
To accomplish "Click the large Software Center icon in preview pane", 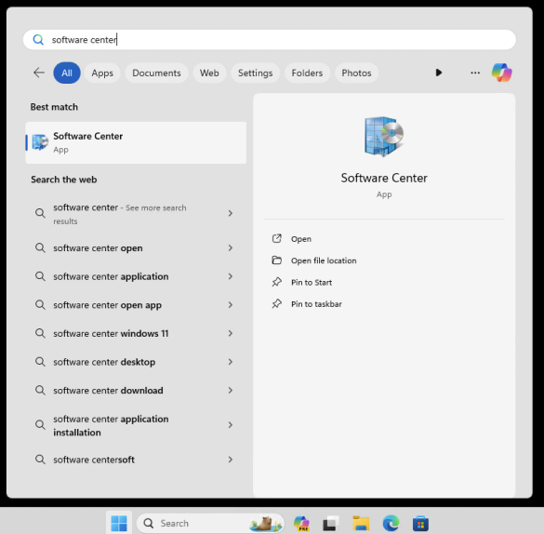I will [x=384, y=137].
